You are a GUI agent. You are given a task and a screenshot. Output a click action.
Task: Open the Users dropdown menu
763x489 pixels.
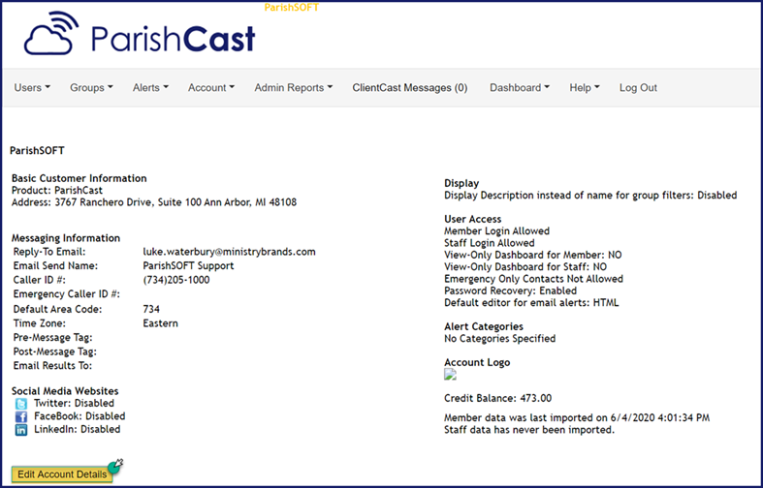[x=32, y=87]
